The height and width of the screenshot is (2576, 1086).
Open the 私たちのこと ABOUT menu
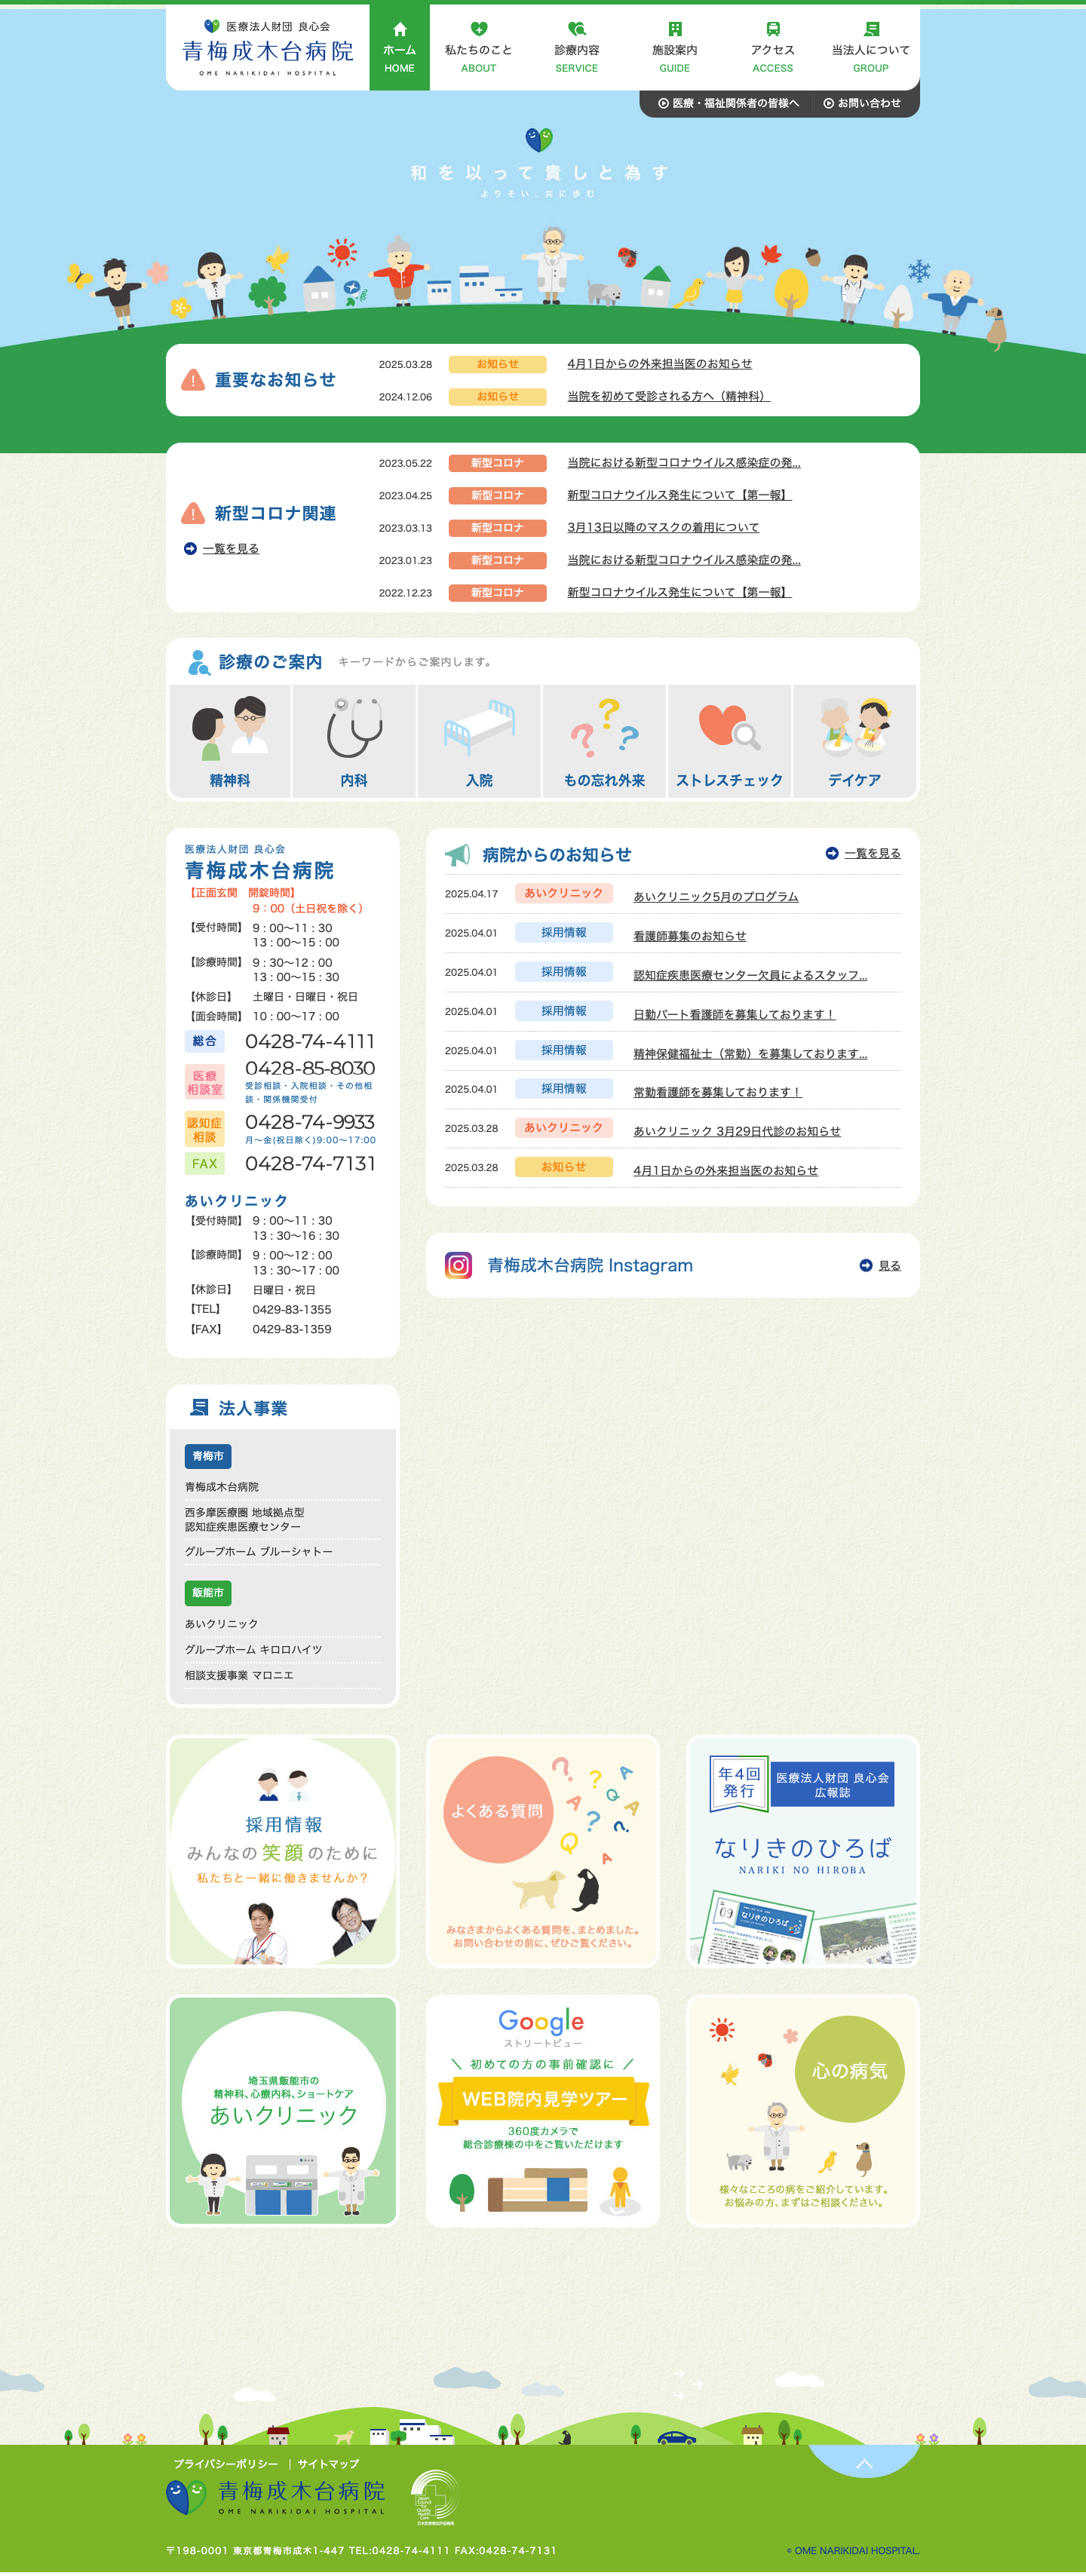click(478, 48)
